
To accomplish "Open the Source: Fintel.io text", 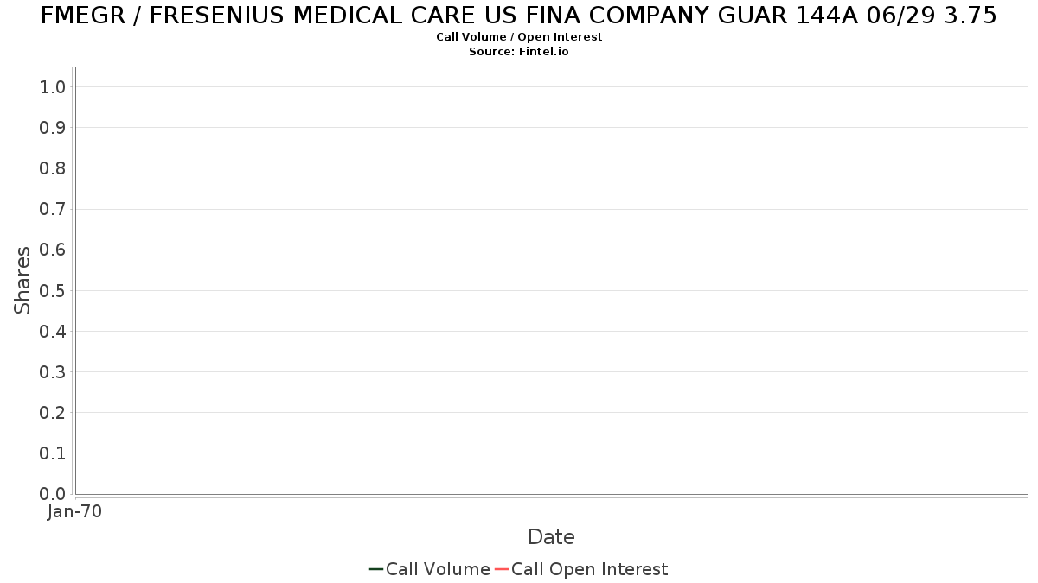I will point(519,52).
